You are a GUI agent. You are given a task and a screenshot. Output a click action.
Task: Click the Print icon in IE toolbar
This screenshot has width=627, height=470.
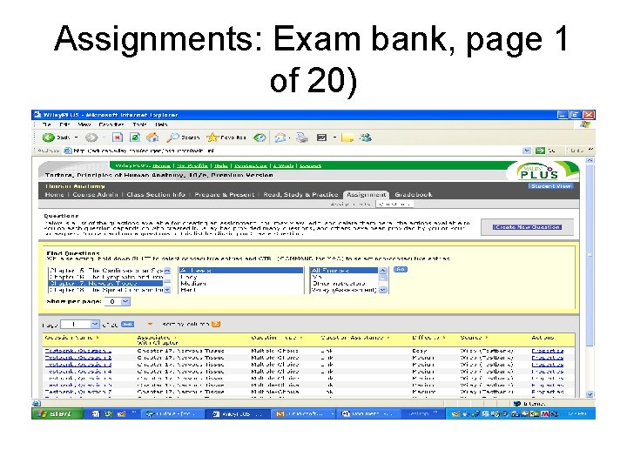click(x=302, y=138)
